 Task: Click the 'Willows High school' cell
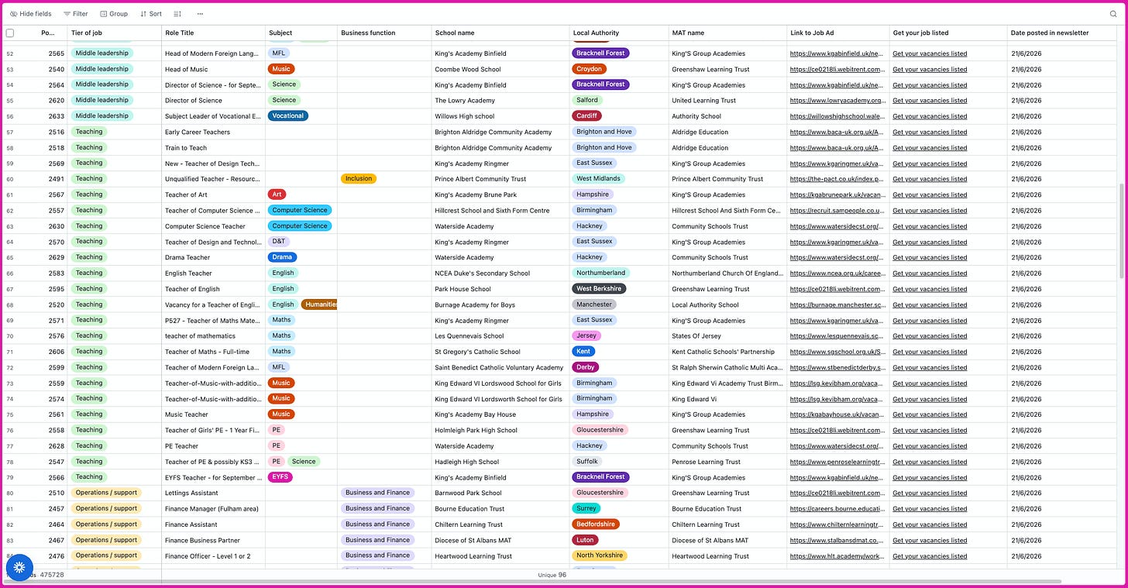coord(500,116)
